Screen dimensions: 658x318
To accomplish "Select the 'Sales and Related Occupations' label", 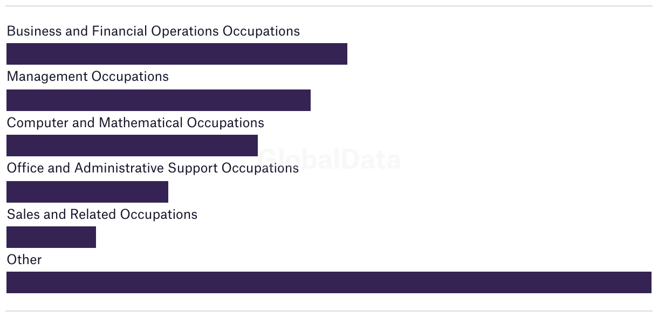I will (102, 215).
